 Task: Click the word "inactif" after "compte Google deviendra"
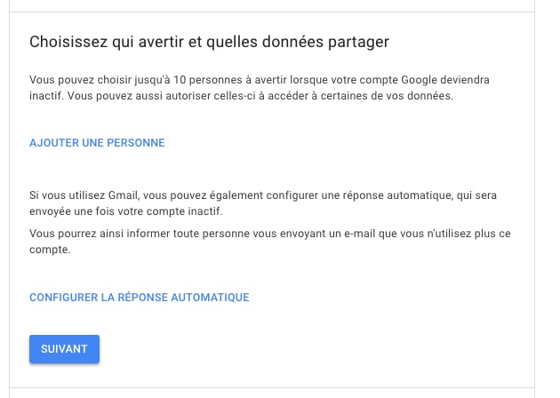click(x=46, y=96)
